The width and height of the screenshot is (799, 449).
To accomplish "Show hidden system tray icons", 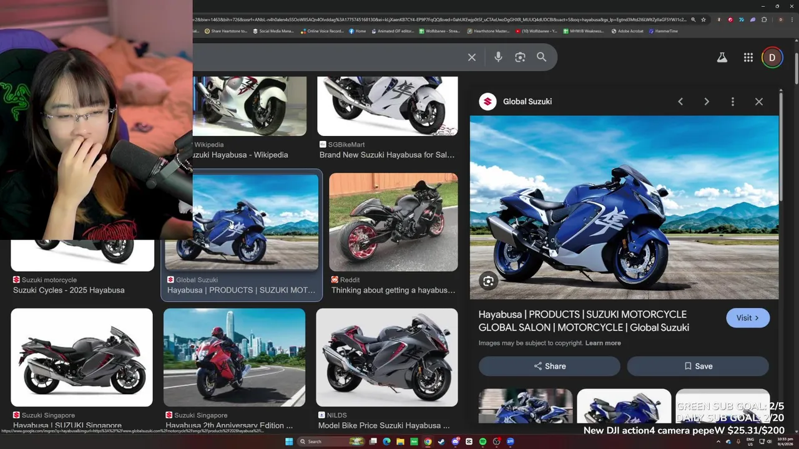I will click(718, 442).
